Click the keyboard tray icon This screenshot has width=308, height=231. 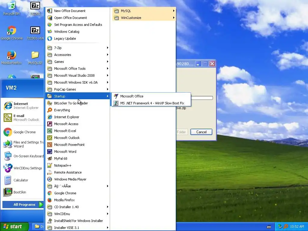pyautogui.click(x=269, y=227)
